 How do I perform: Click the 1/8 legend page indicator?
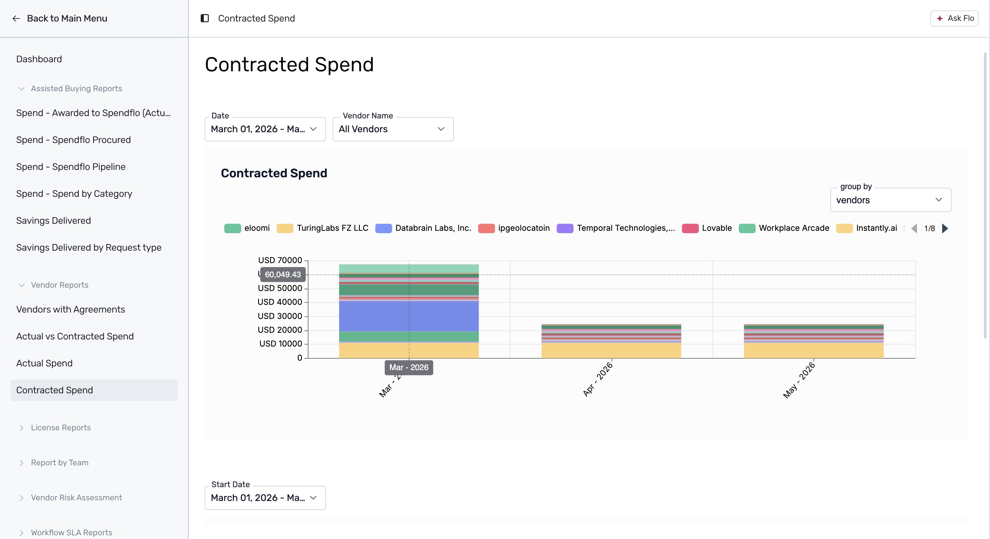point(929,228)
